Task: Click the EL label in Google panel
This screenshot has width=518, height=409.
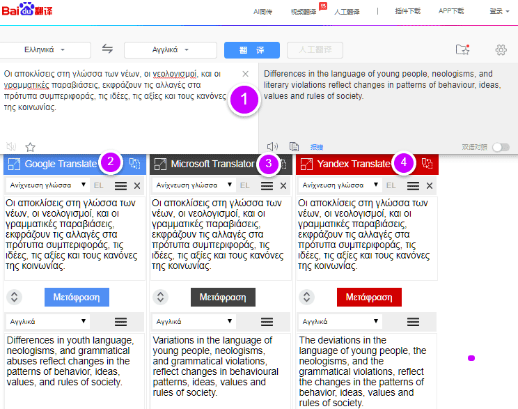Action: pos(98,185)
